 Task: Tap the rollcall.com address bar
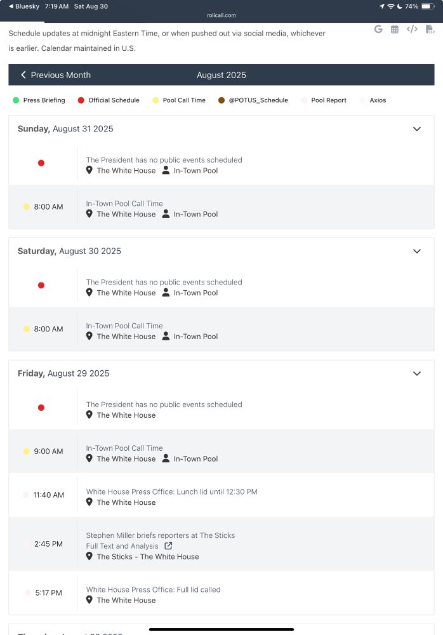(x=221, y=15)
